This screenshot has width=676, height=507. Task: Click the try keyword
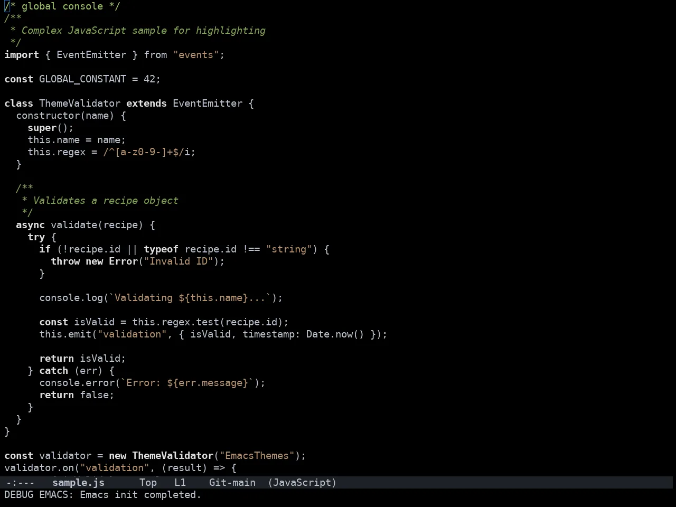(x=36, y=237)
